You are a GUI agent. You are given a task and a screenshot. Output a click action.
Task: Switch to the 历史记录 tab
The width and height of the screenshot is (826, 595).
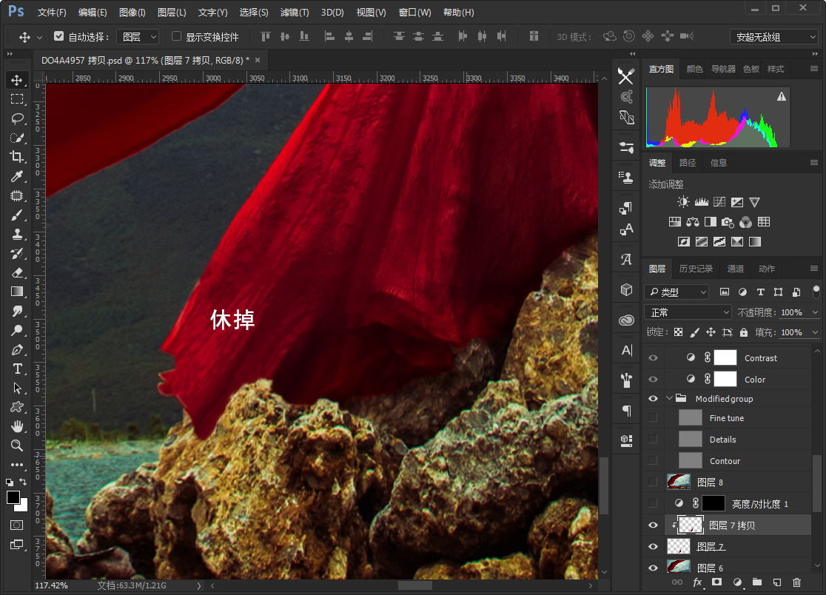695,269
